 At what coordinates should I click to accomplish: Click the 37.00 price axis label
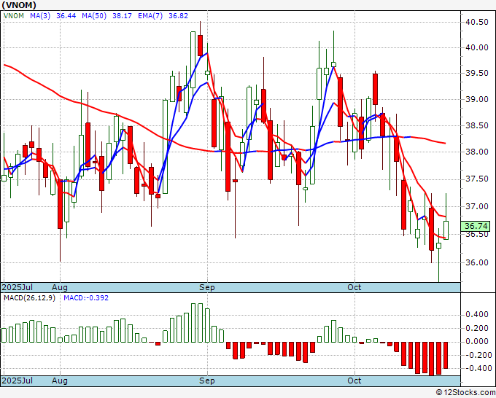[477, 207]
